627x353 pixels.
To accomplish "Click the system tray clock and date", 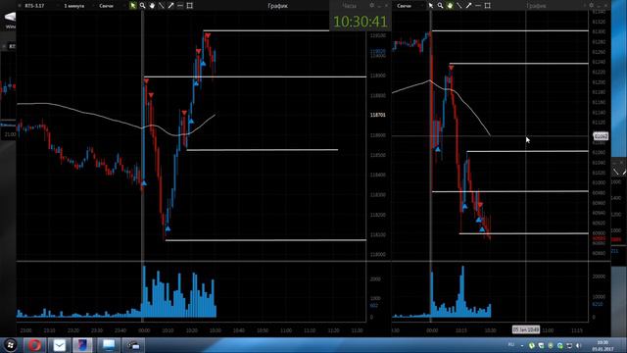I will tap(603, 345).
